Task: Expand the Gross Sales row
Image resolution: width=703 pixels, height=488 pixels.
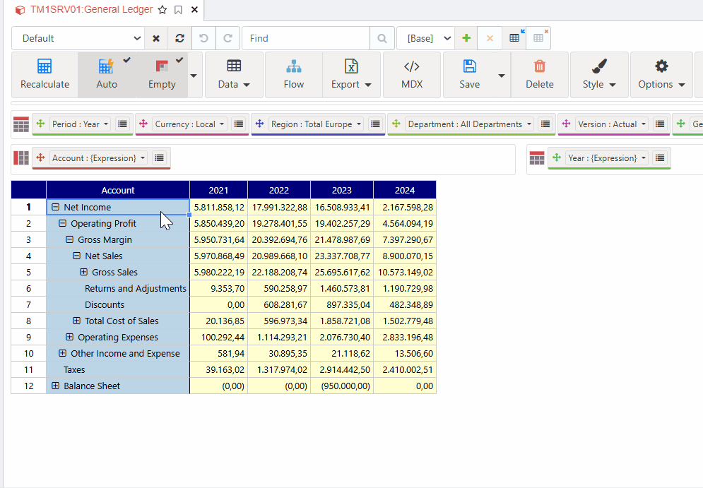Action: tap(83, 273)
